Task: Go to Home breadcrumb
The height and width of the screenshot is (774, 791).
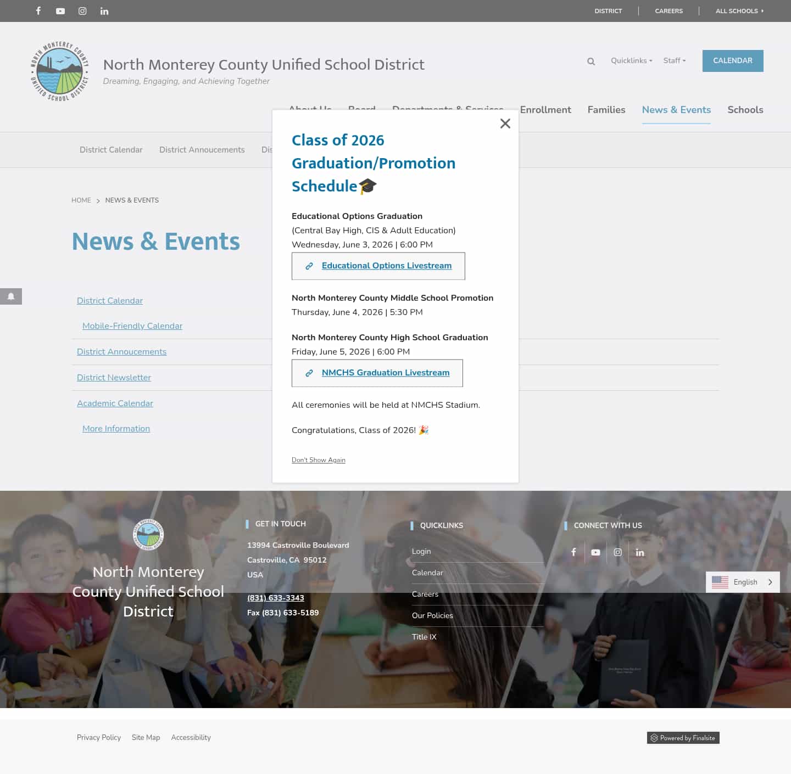Action: 81,200
